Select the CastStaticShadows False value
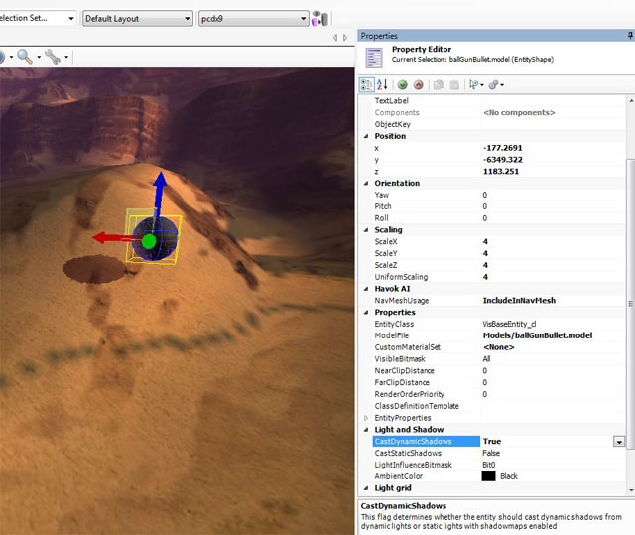635x535 pixels. 491,454
